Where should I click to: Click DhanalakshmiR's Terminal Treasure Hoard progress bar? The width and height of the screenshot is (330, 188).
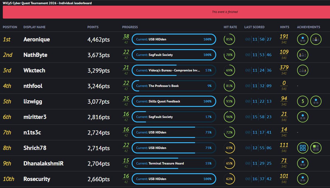pyautogui.click(x=174, y=163)
